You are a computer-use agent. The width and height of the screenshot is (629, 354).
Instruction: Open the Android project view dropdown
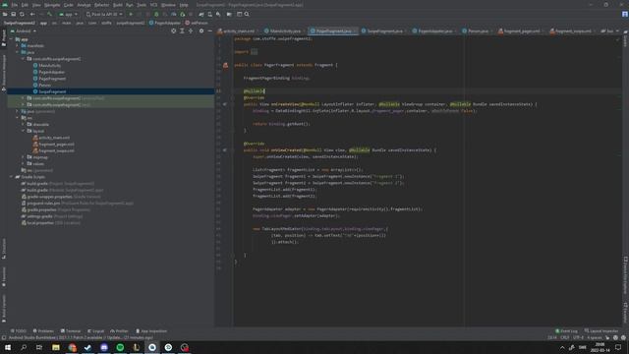(24, 30)
